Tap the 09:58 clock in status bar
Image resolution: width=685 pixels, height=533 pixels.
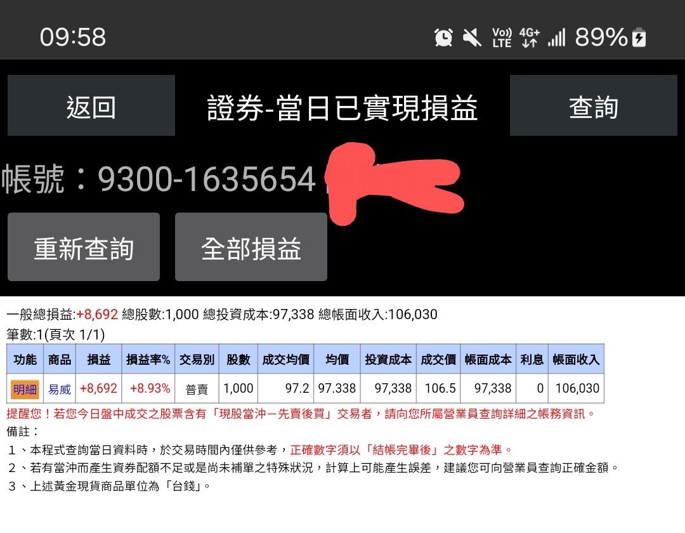pyautogui.click(x=73, y=37)
